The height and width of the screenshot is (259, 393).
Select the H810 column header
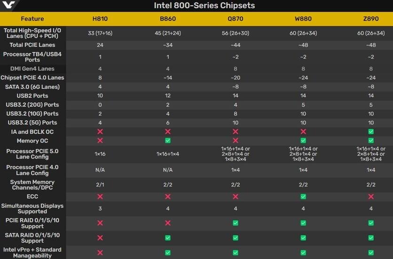(x=100, y=19)
